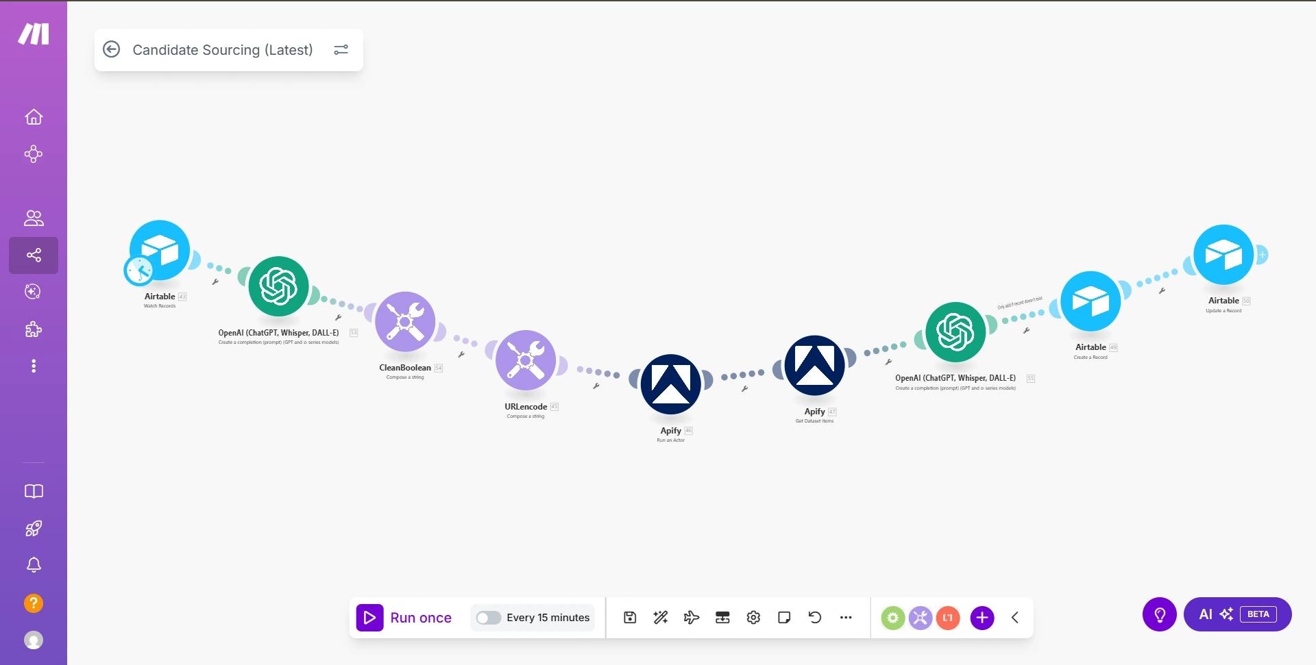The width and height of the screenshot is (1316, 665).
Task: Open the Airtable Create a Record module
Action: (x=1090, y=301)
